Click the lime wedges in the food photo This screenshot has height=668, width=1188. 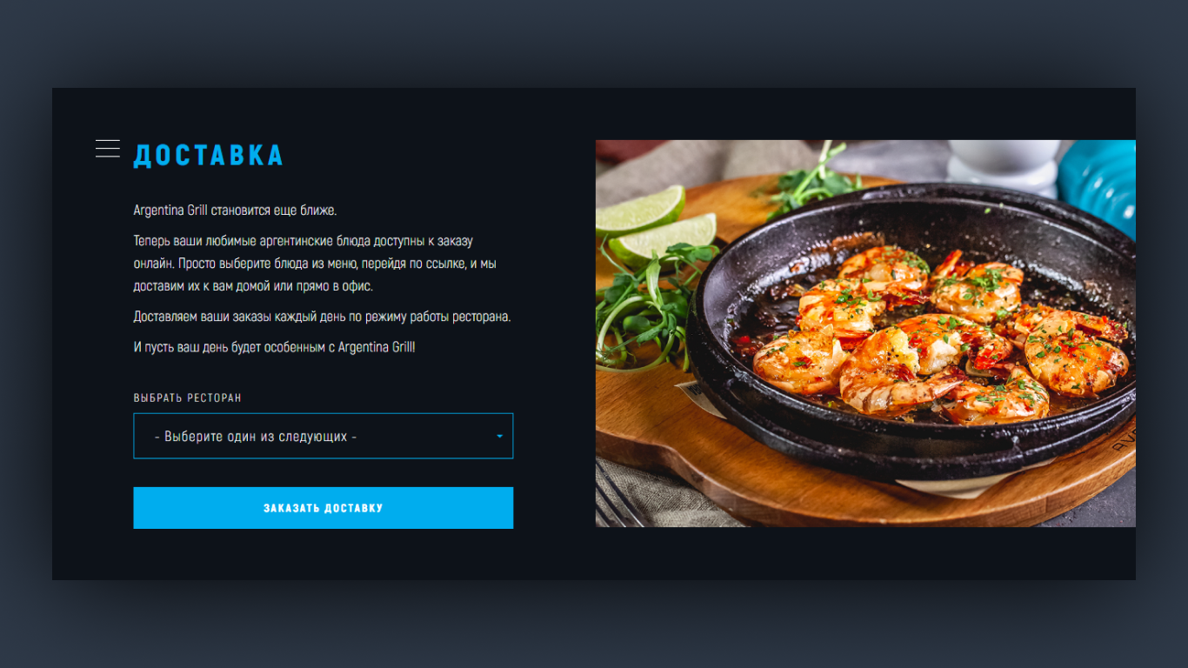point(657,224)
